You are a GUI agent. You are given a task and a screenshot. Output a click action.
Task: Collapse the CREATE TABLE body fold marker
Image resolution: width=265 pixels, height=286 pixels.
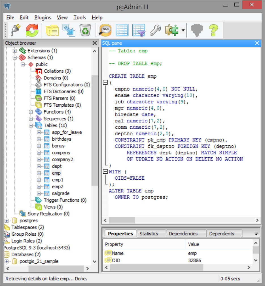point(105,83)
